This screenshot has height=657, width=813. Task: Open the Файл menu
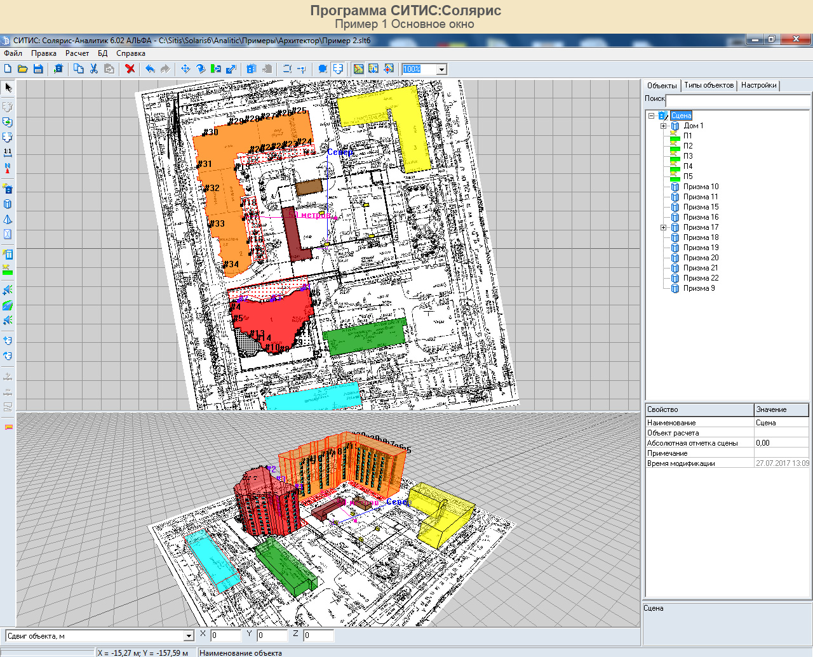(13, 53)
